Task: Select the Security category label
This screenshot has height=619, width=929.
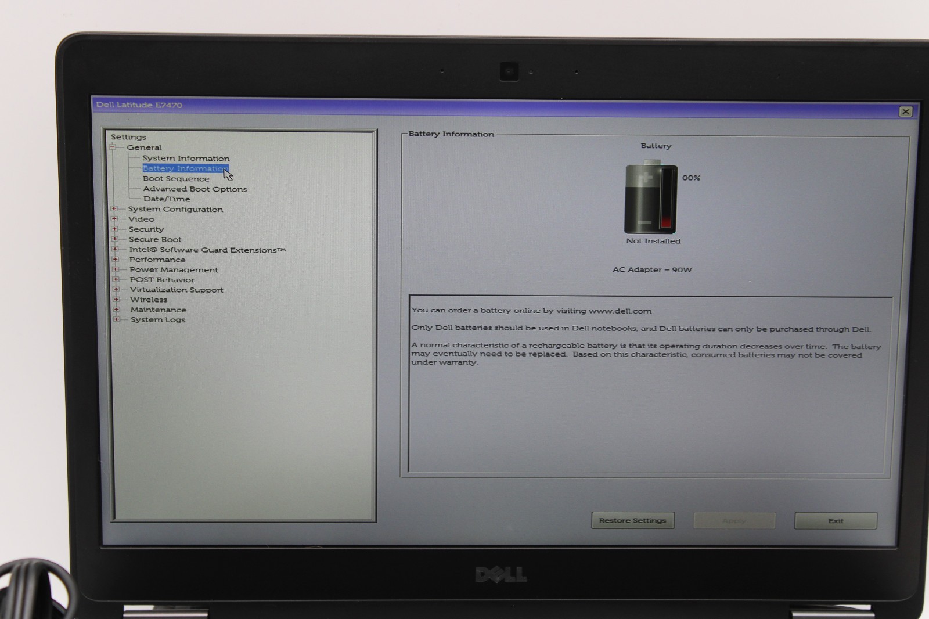Action: (146, 229)
